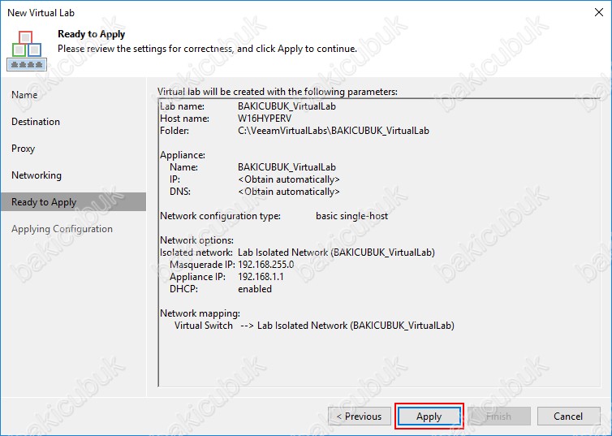Click the Applying Configuration step
The height and width of the screenshot is (436, 612).
(62, 229)
